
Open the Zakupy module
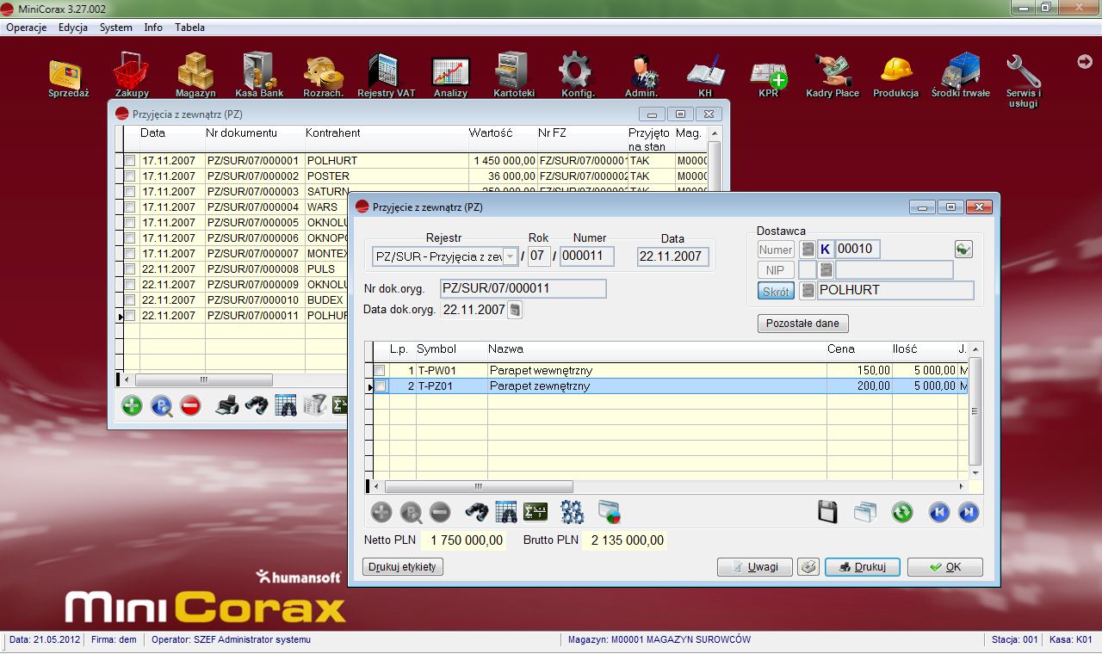pyautogui.click(x=132, y=76)
